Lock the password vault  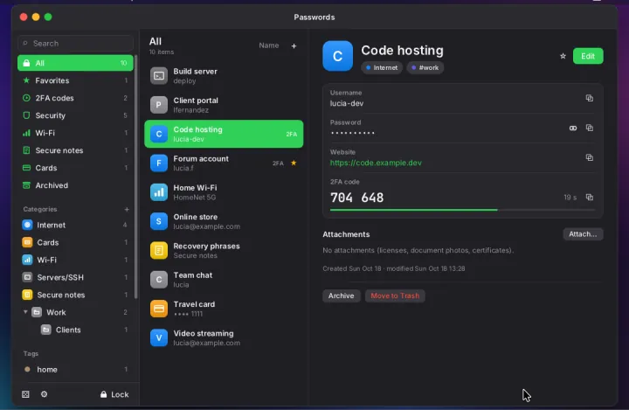coord(114,394)
